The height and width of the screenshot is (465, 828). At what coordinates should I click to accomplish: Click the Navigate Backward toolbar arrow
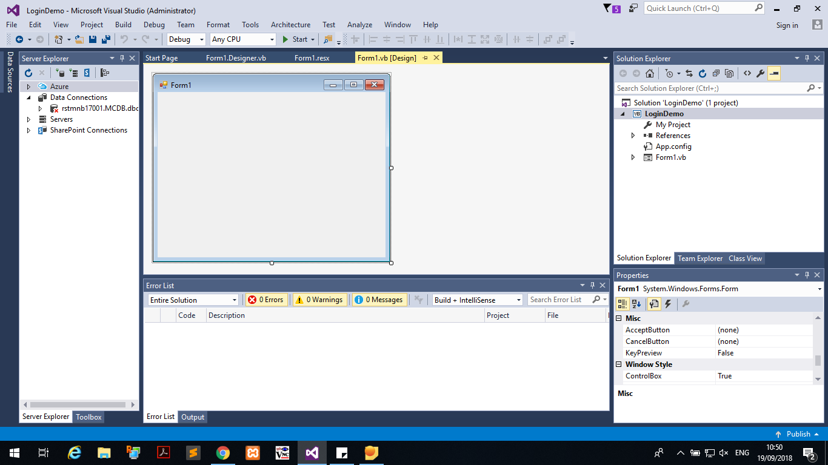(x=19, y=39)
